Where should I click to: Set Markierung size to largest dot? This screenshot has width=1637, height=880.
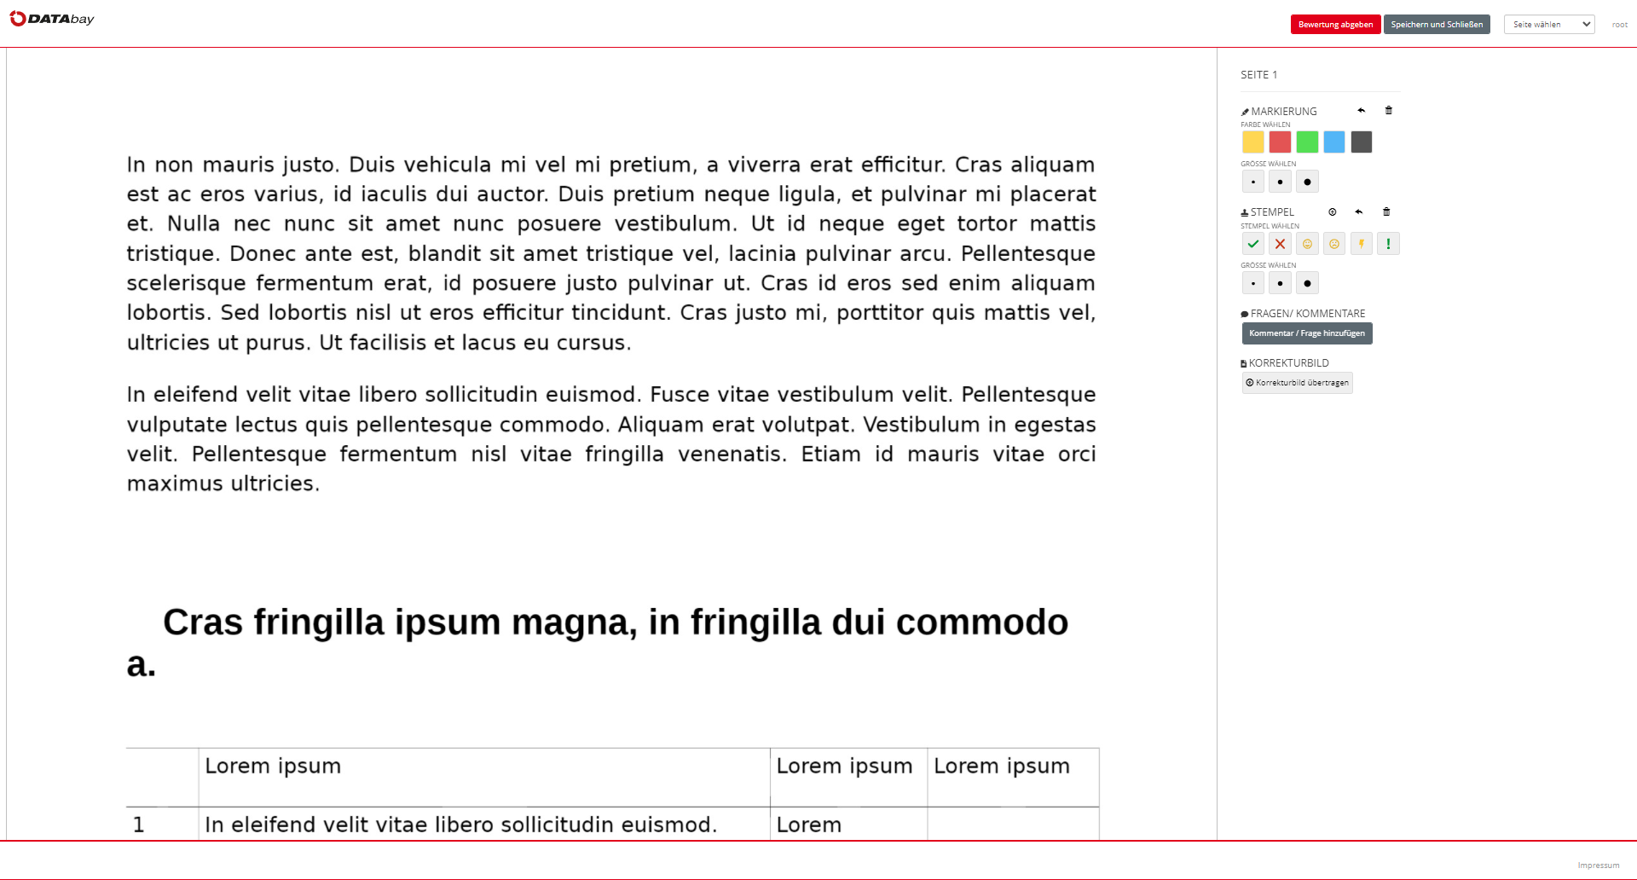(1307, 182)
